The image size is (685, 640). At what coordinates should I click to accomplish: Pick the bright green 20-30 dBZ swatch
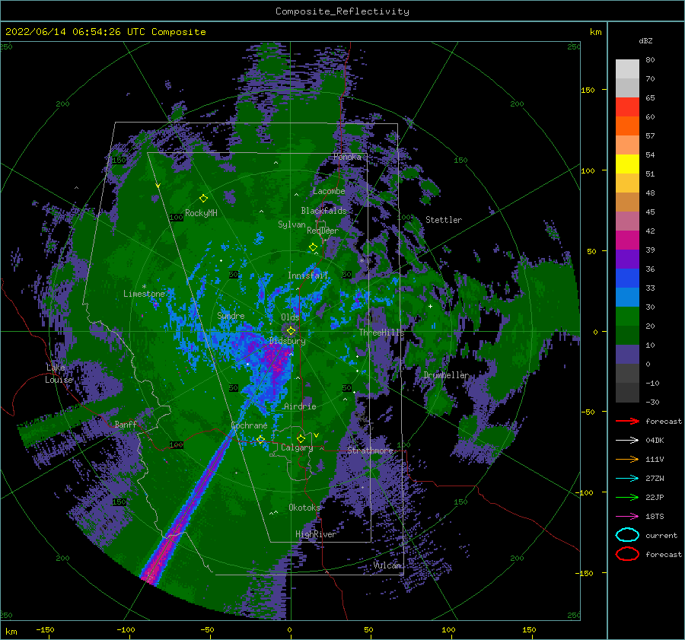point(627,317)
